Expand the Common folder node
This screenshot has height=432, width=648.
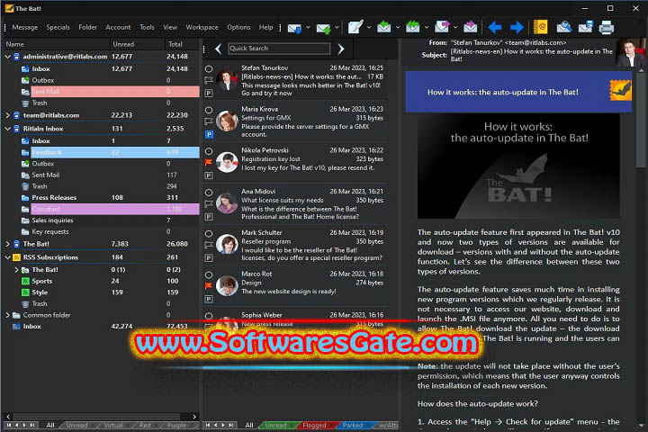(7, 315)
